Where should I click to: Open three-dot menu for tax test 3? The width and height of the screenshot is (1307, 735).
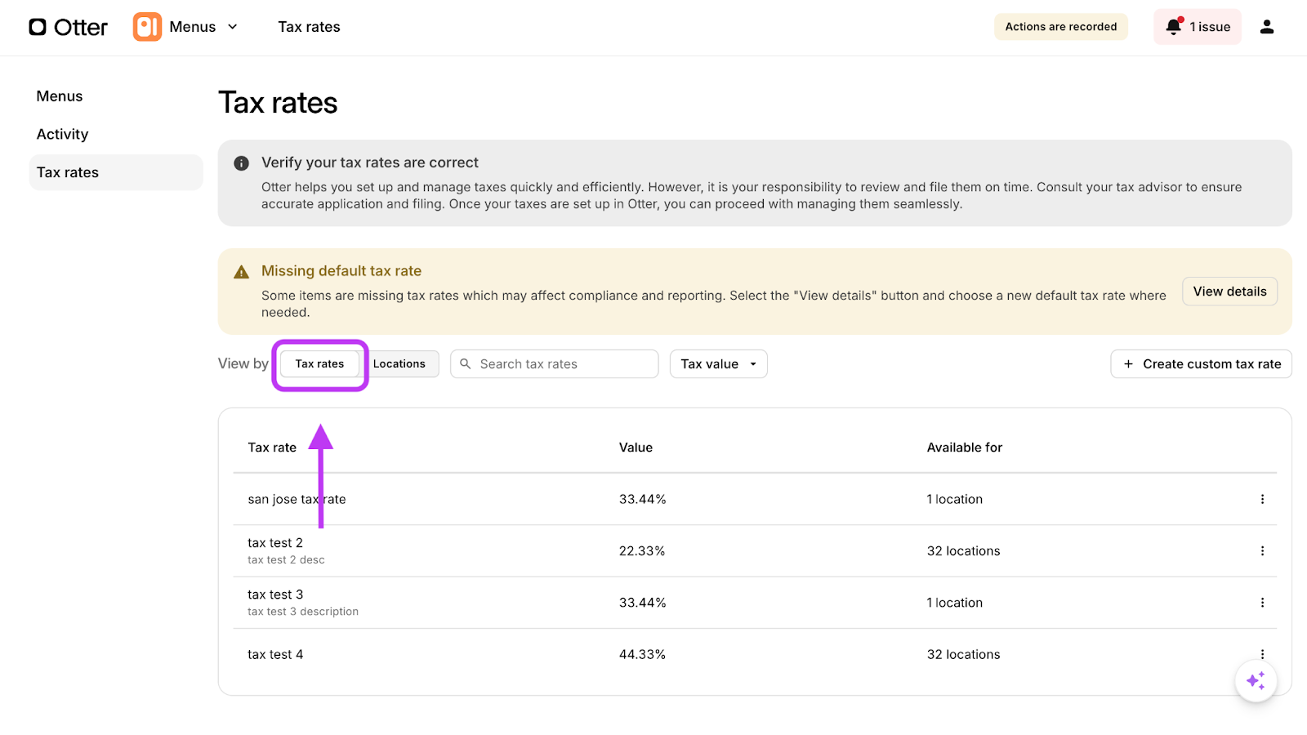coord(1262,603)
